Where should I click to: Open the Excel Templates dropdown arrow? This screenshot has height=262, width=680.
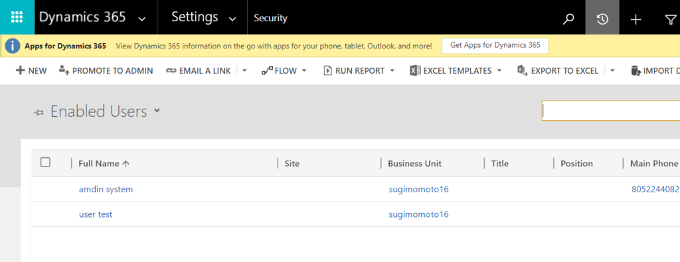click(499, 70)
